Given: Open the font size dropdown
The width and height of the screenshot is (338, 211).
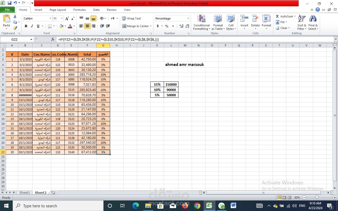Looking at the screenshot, I should coord(62,18).
